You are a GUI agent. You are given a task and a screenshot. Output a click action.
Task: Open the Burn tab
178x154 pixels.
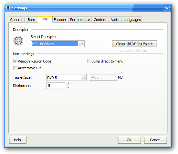click(31, 20)
